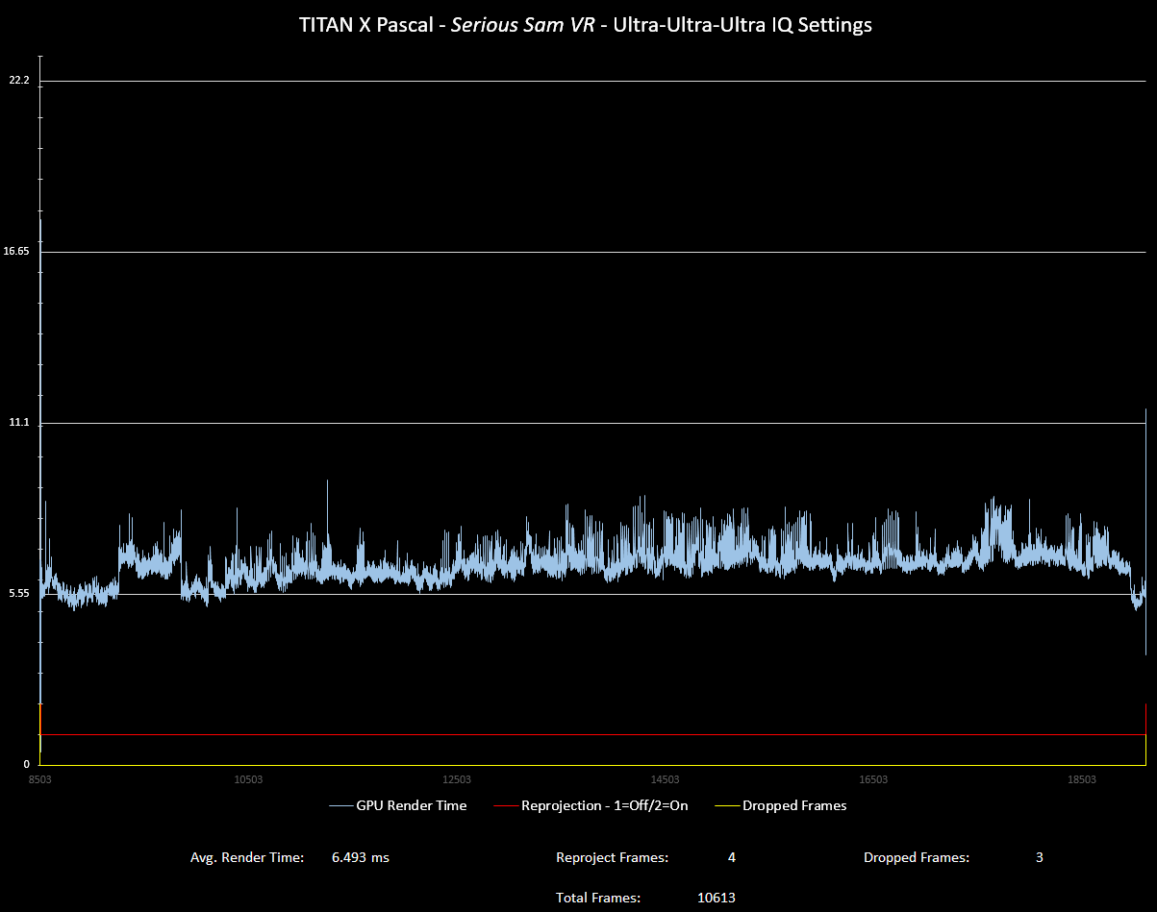Image resolution: width=1157 pixels, height=912 pixels.
Task: Select the 11.1 y-axis label
Action: click(x=19, y=423)
